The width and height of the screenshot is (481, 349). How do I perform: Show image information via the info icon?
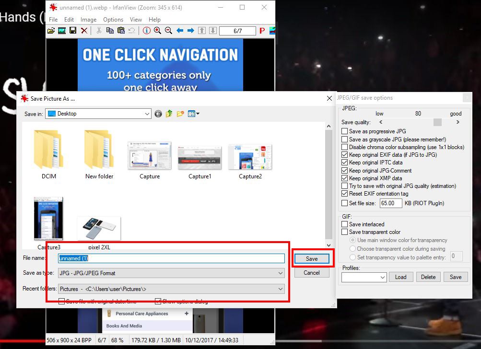pos(147,30)
